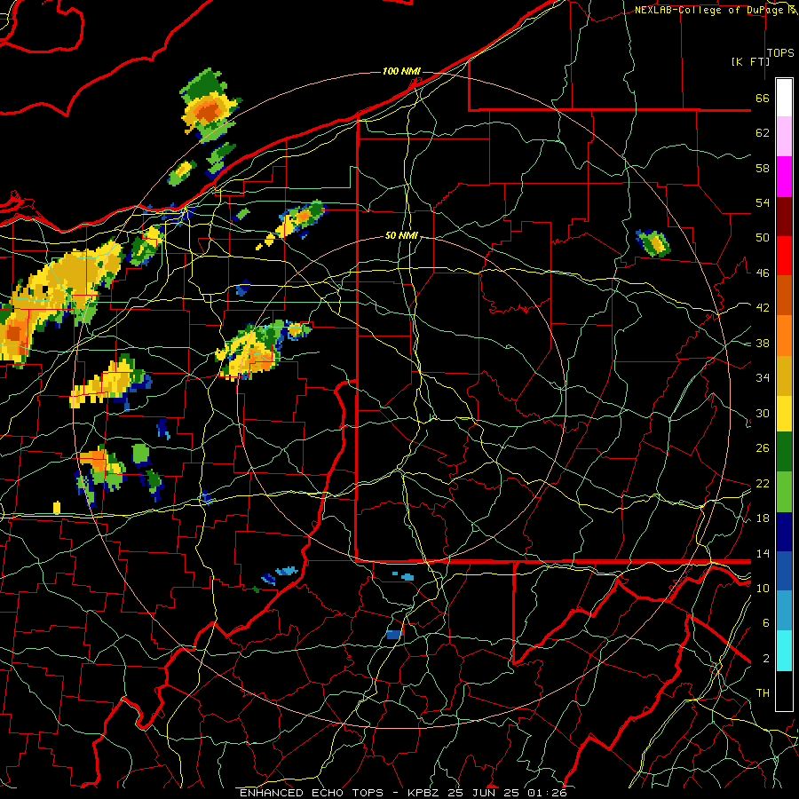
Task: Click the 14 legend value
Action: point(763,553)
